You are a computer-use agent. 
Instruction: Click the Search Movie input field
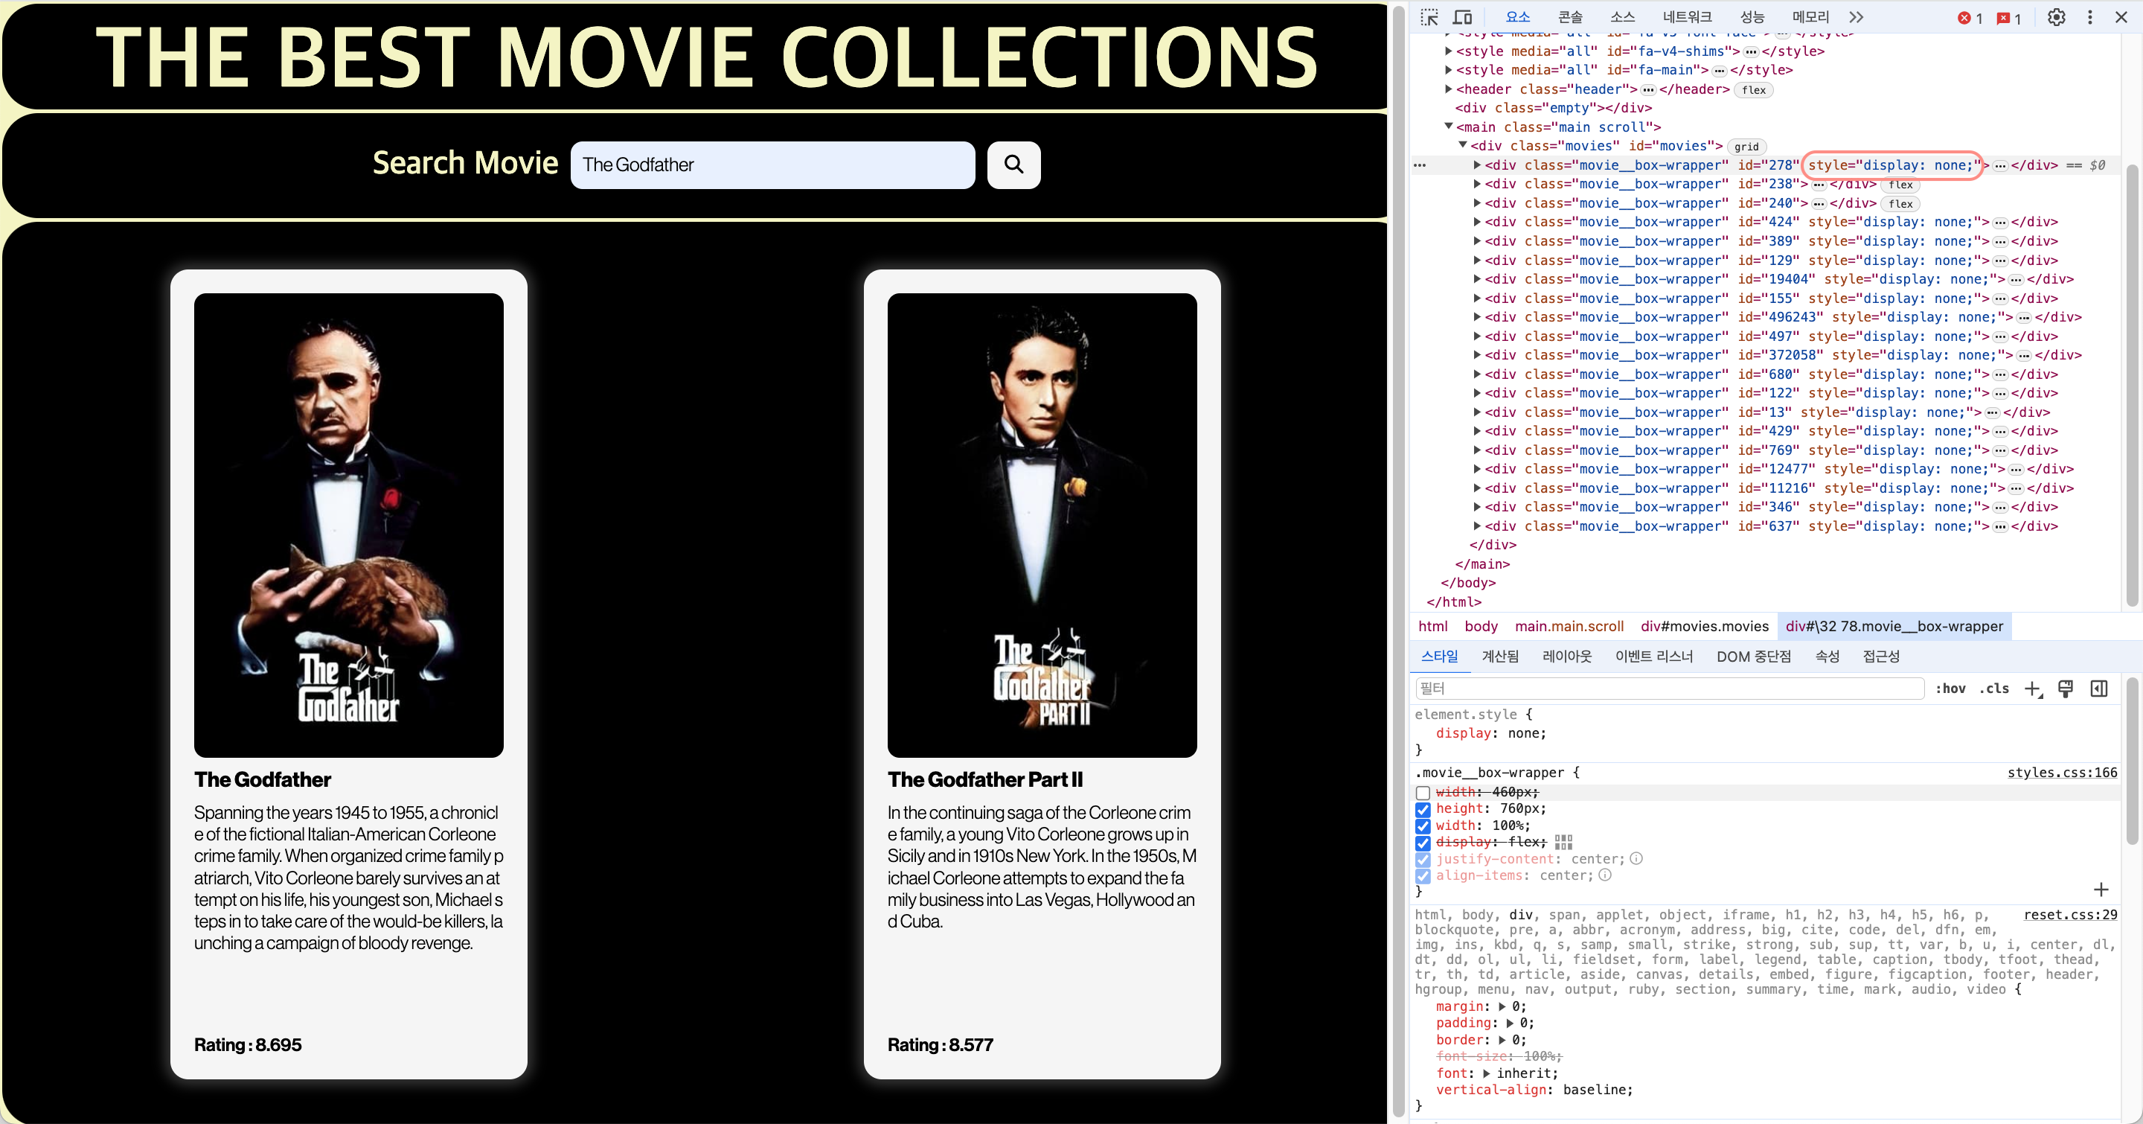click(x=772, y=165)
